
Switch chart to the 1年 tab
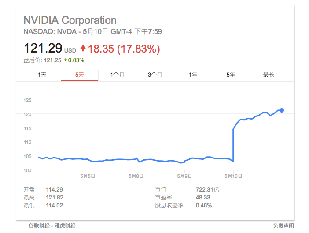(193, 75)
